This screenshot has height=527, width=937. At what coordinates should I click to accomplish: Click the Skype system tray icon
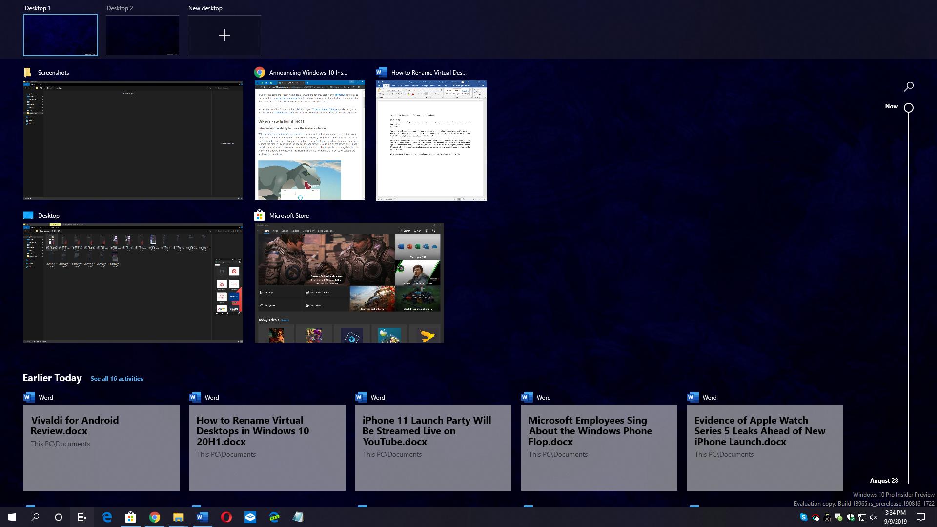(803, 517)
